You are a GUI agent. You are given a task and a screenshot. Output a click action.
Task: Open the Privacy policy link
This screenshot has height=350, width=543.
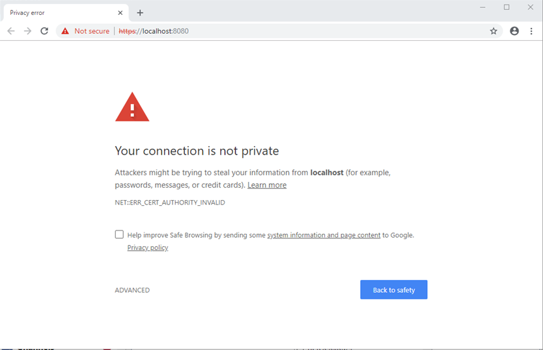click(x=148, y=247)
